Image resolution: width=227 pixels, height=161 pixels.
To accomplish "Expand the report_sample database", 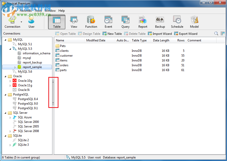I will [x=15, y=67].
